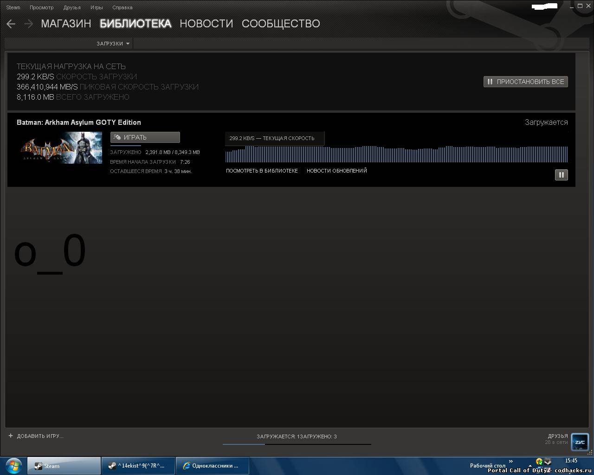
Task: Open the Справка menu
Action: point(122,7)
